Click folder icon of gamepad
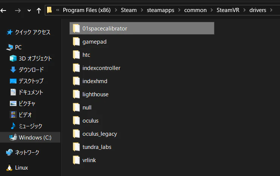The width and height of the screenshot is (280, 176). click(76, 42)
